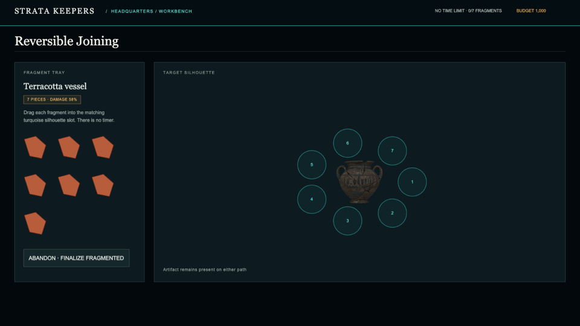Click the drag fragment instructions text
This screenshot has width=580, height=326.
69,116
